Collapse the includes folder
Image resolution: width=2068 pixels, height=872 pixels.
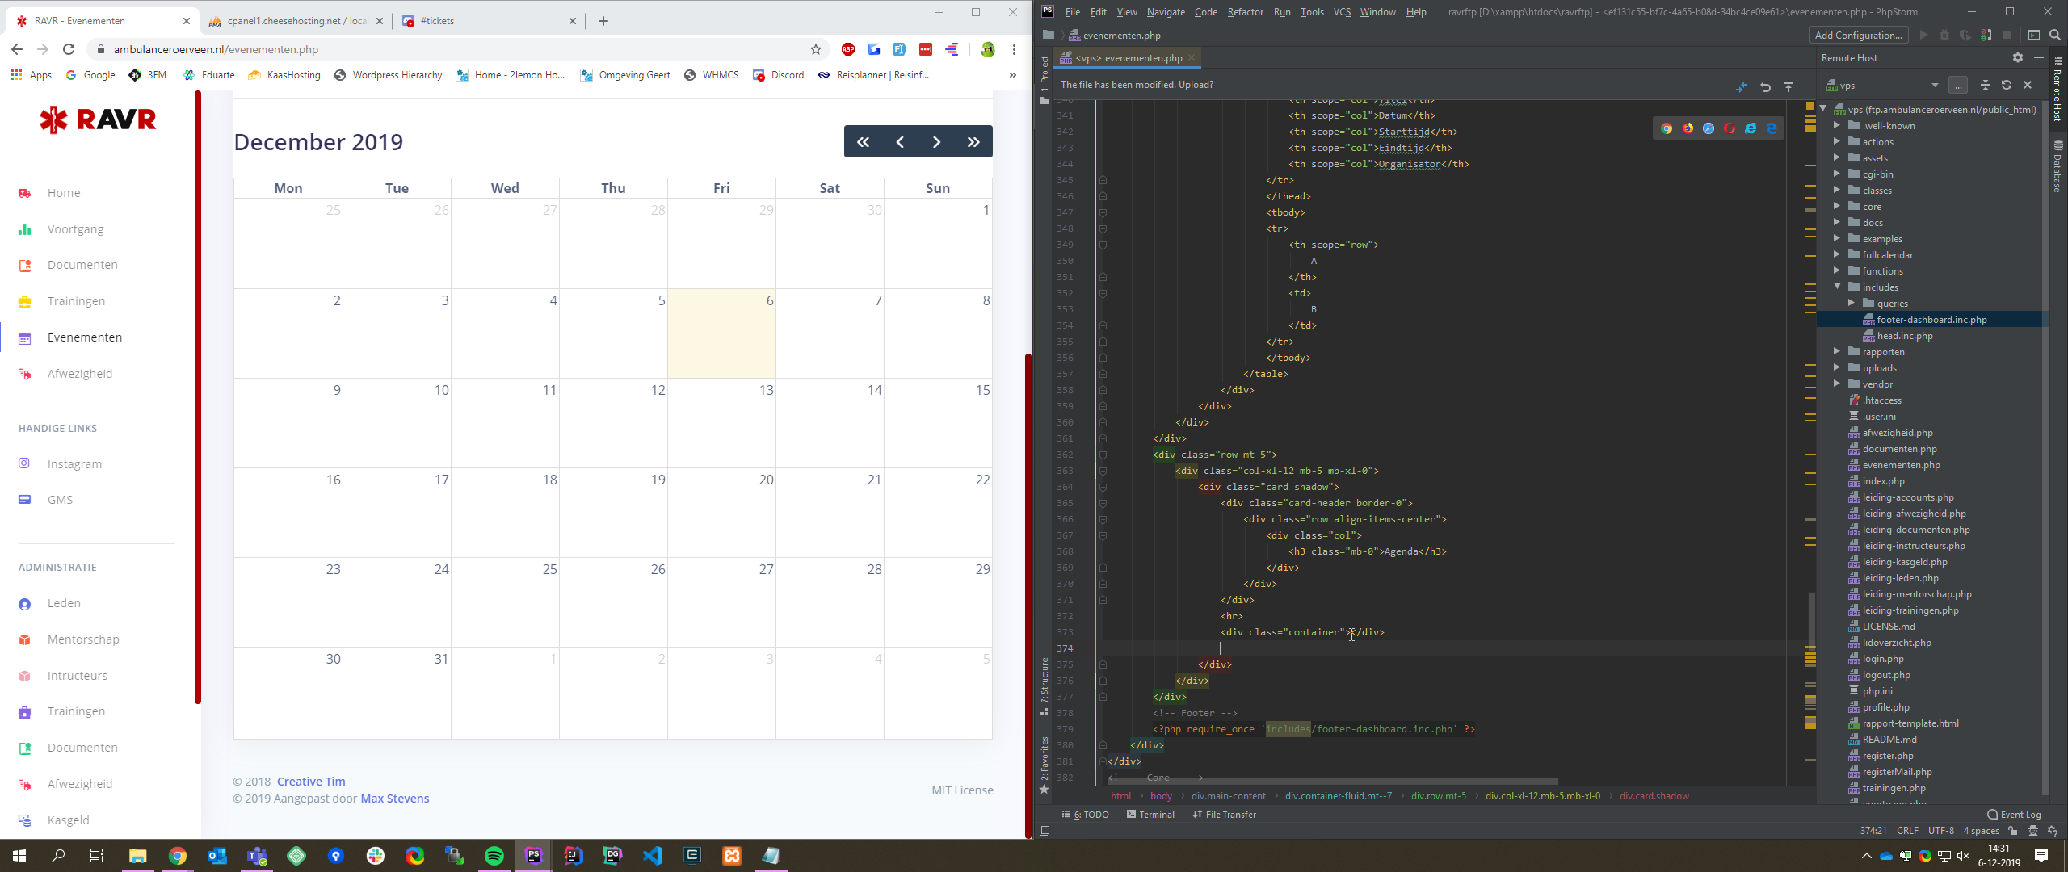pyautogui.click(x=1837, y=287)
